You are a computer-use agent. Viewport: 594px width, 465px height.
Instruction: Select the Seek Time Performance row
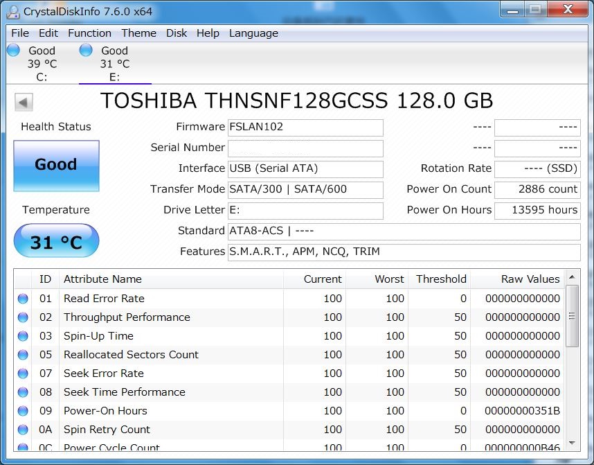coord(289,392)
